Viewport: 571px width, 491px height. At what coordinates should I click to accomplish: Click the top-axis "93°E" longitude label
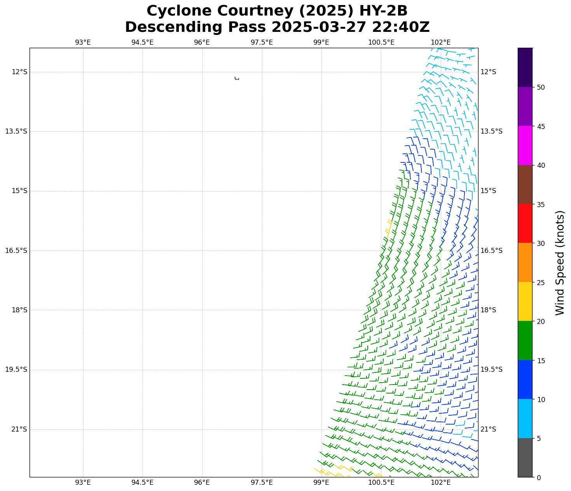(83, 42)
